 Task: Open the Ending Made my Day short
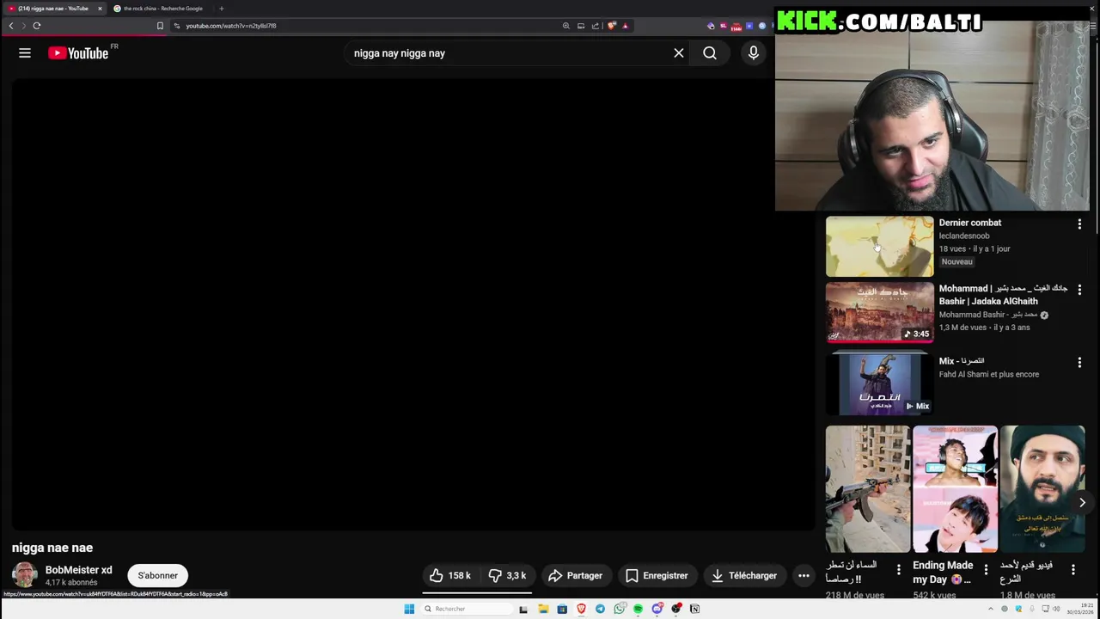955,488
